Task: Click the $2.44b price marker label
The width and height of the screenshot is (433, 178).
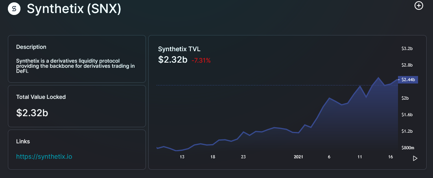Action: point(408,80)
